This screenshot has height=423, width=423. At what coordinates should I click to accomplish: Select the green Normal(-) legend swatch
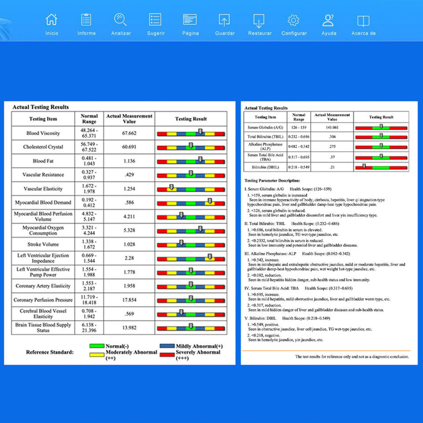pyautogui.click(x=97, y=346)
